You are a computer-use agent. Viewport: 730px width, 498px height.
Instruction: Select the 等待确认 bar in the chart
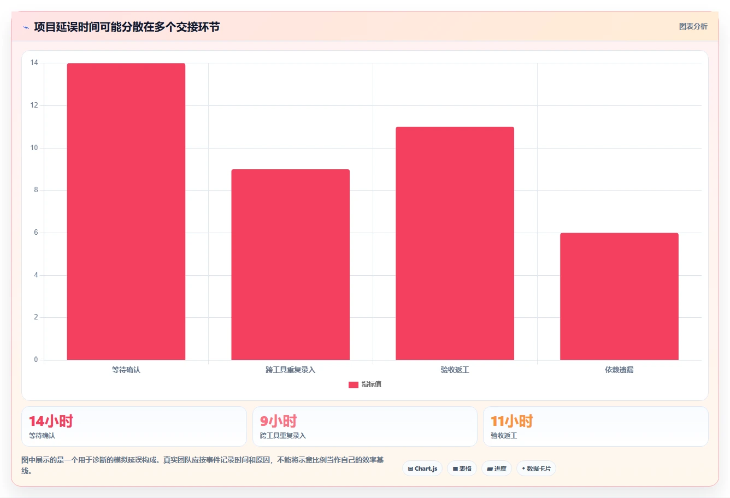(x=126, y=211)
